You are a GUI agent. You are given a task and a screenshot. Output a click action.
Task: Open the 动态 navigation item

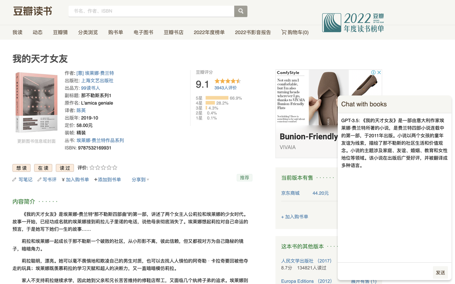coord(38,32)
